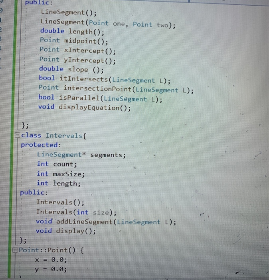This screenshot has height=280, width=269.
Task: Click 'Point intersectionPoint(LineSegment L);' line
Action: click(x=116, y=89)
